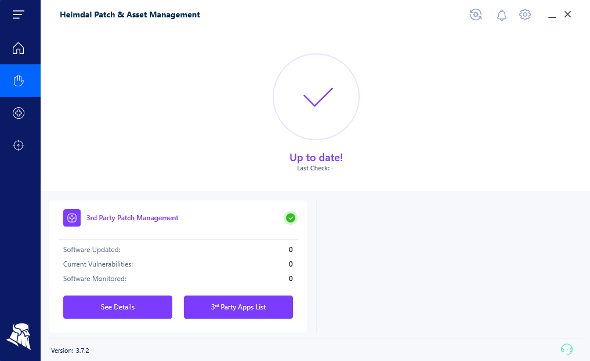590x361 pixels.
Task: Click the 'Software Monitored:' label
Action: (95, 279)
